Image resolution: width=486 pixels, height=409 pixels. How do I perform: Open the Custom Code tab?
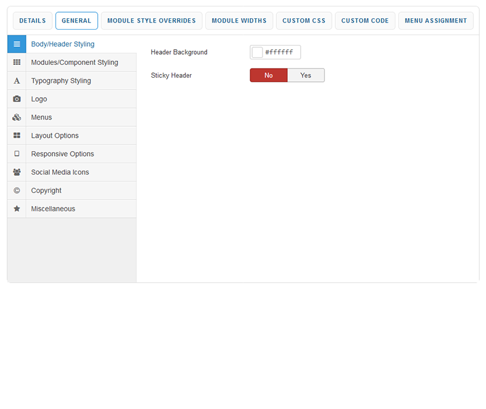[x=364, y=21]
